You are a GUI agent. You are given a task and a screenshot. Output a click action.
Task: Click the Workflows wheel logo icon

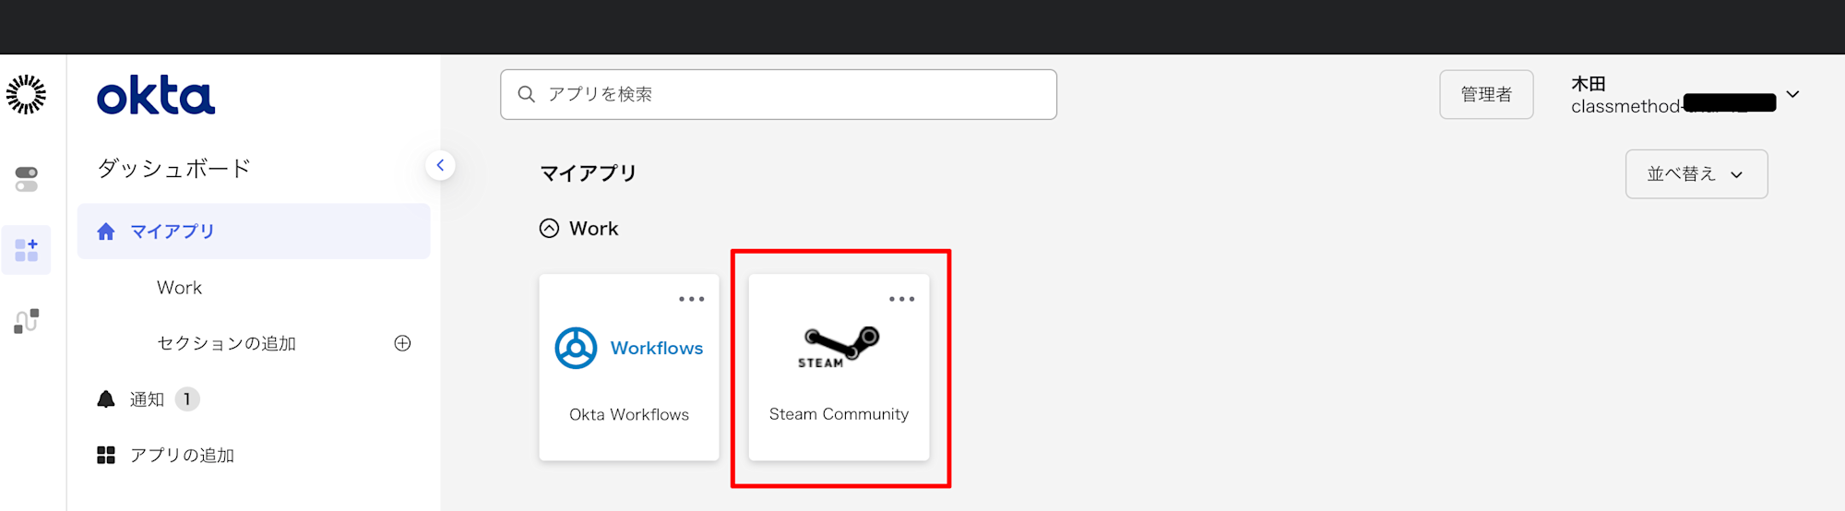click(576, 349)
